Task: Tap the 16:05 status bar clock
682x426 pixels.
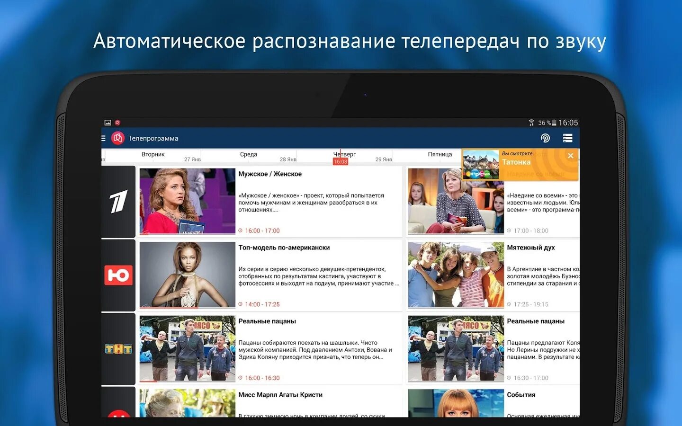Action: point(568,123)
